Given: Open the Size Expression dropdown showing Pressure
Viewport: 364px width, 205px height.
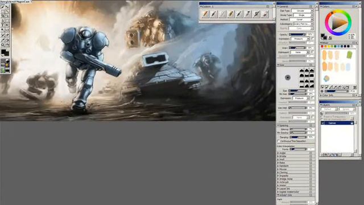Looking at the screenshot, I should coord(301,99).
